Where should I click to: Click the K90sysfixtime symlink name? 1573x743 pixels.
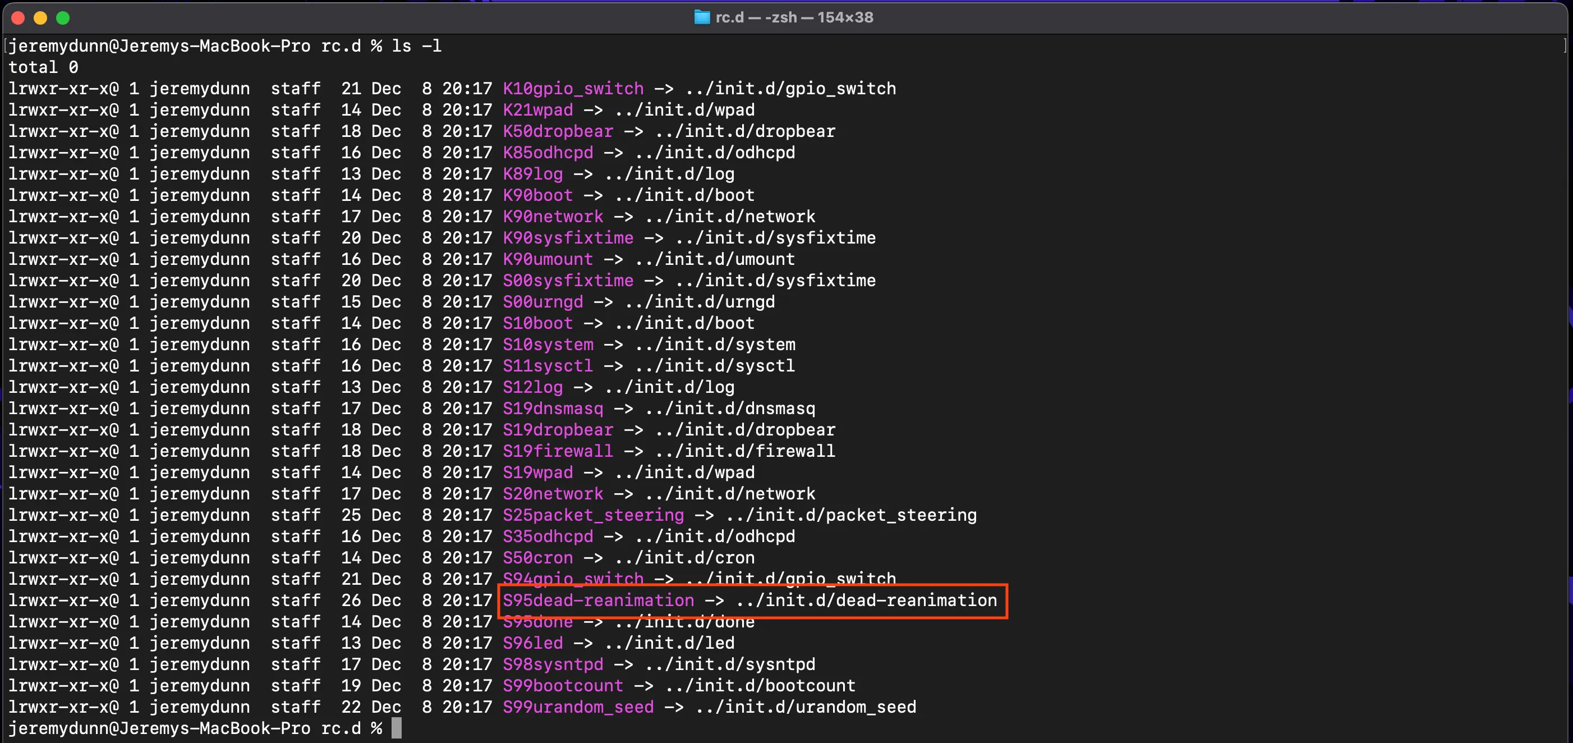click(x=568, y=239)
